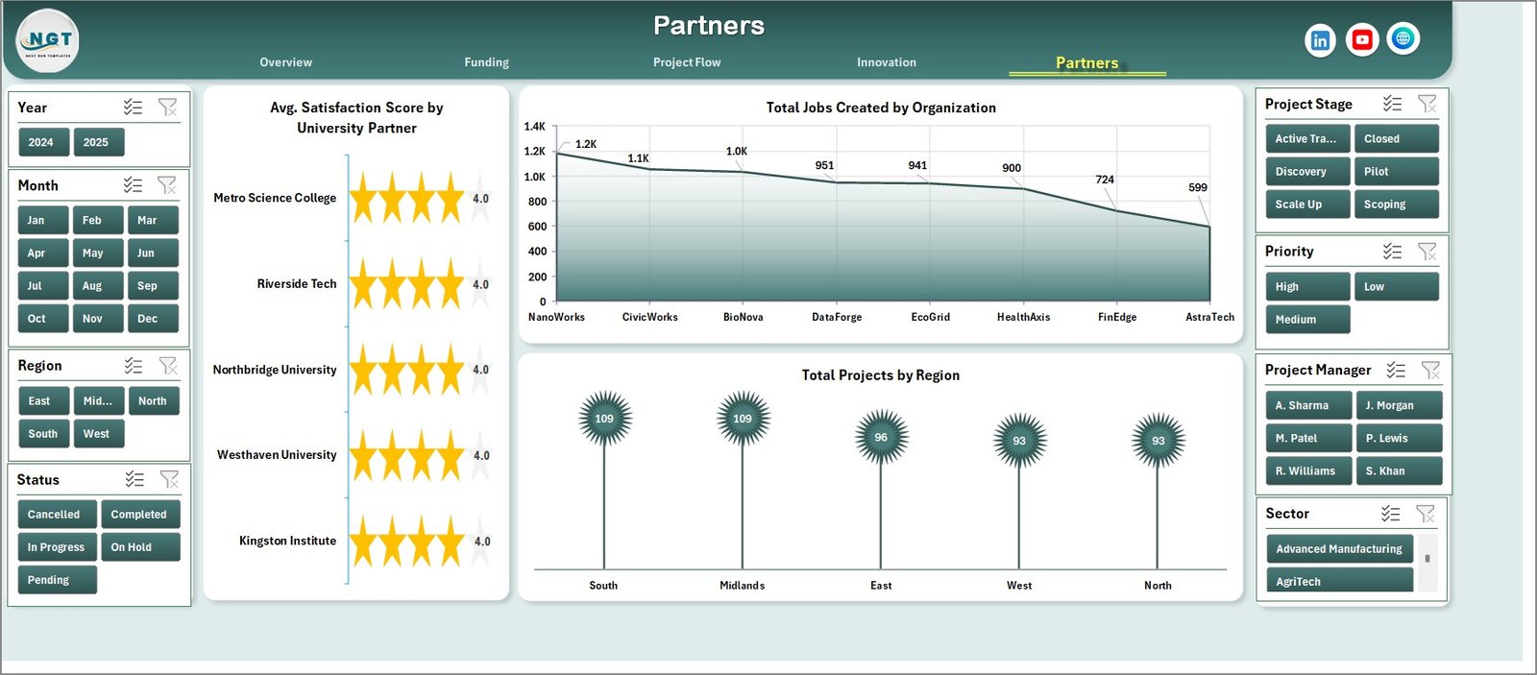The image size is (1537, 675).
Task: Click the NanoWorks 1.2K data label
Action: (x=586, y=144)
